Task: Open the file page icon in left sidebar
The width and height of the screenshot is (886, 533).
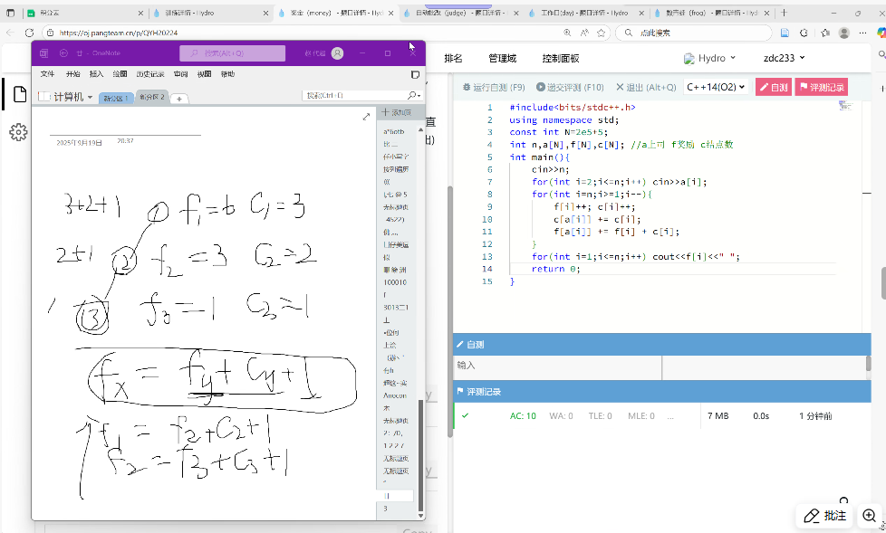Action: pyautogui.click(x=18, y=93)
